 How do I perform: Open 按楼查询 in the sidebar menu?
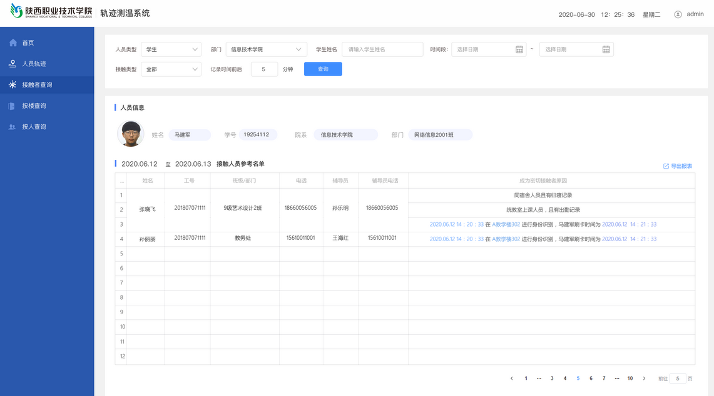(34, 106)
